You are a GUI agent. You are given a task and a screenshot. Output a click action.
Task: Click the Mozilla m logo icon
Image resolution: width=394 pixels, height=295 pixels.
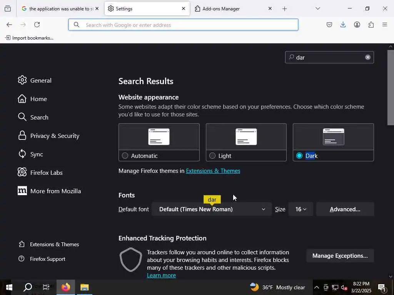point(22,191)
